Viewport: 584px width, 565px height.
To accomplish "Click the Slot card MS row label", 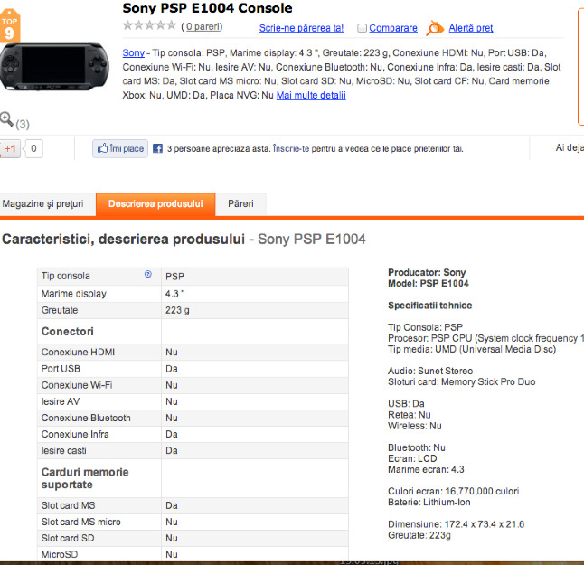I will (x=68, y=505).
